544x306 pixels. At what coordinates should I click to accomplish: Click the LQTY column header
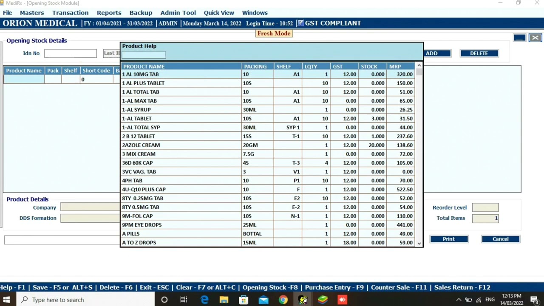click(x=316, y=66)
